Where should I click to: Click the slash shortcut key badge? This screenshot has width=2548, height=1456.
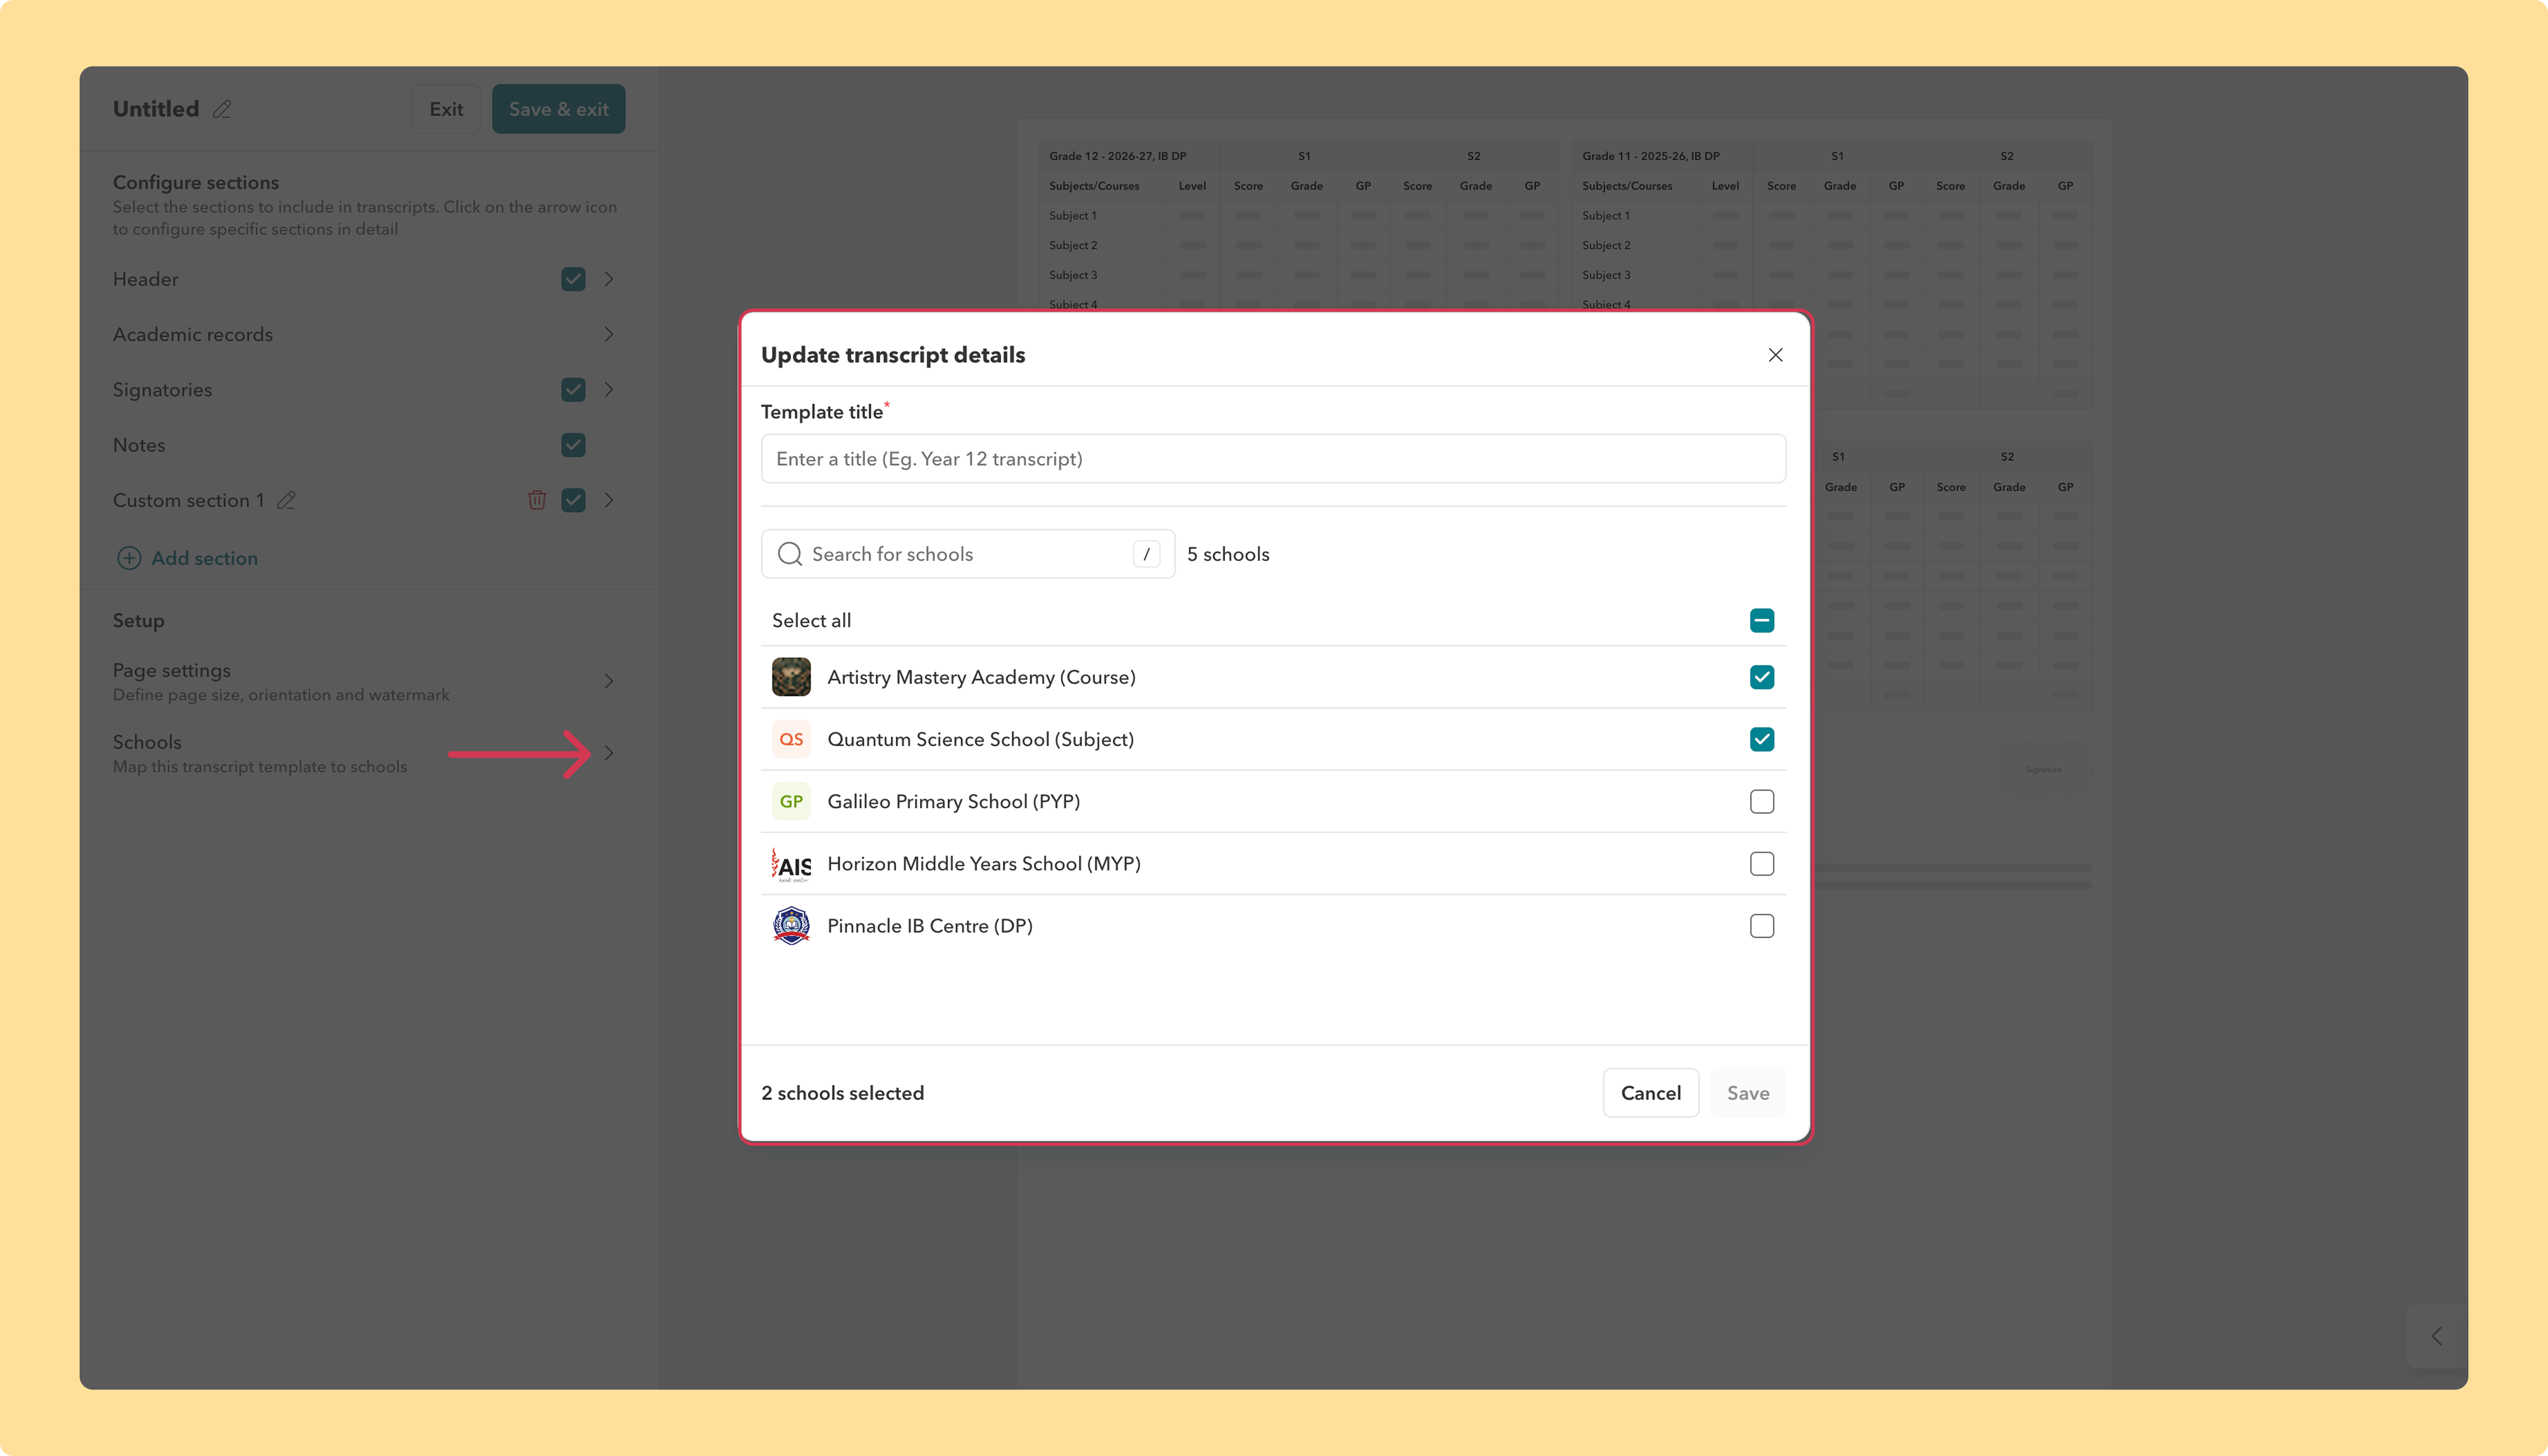coord(1146,554)
